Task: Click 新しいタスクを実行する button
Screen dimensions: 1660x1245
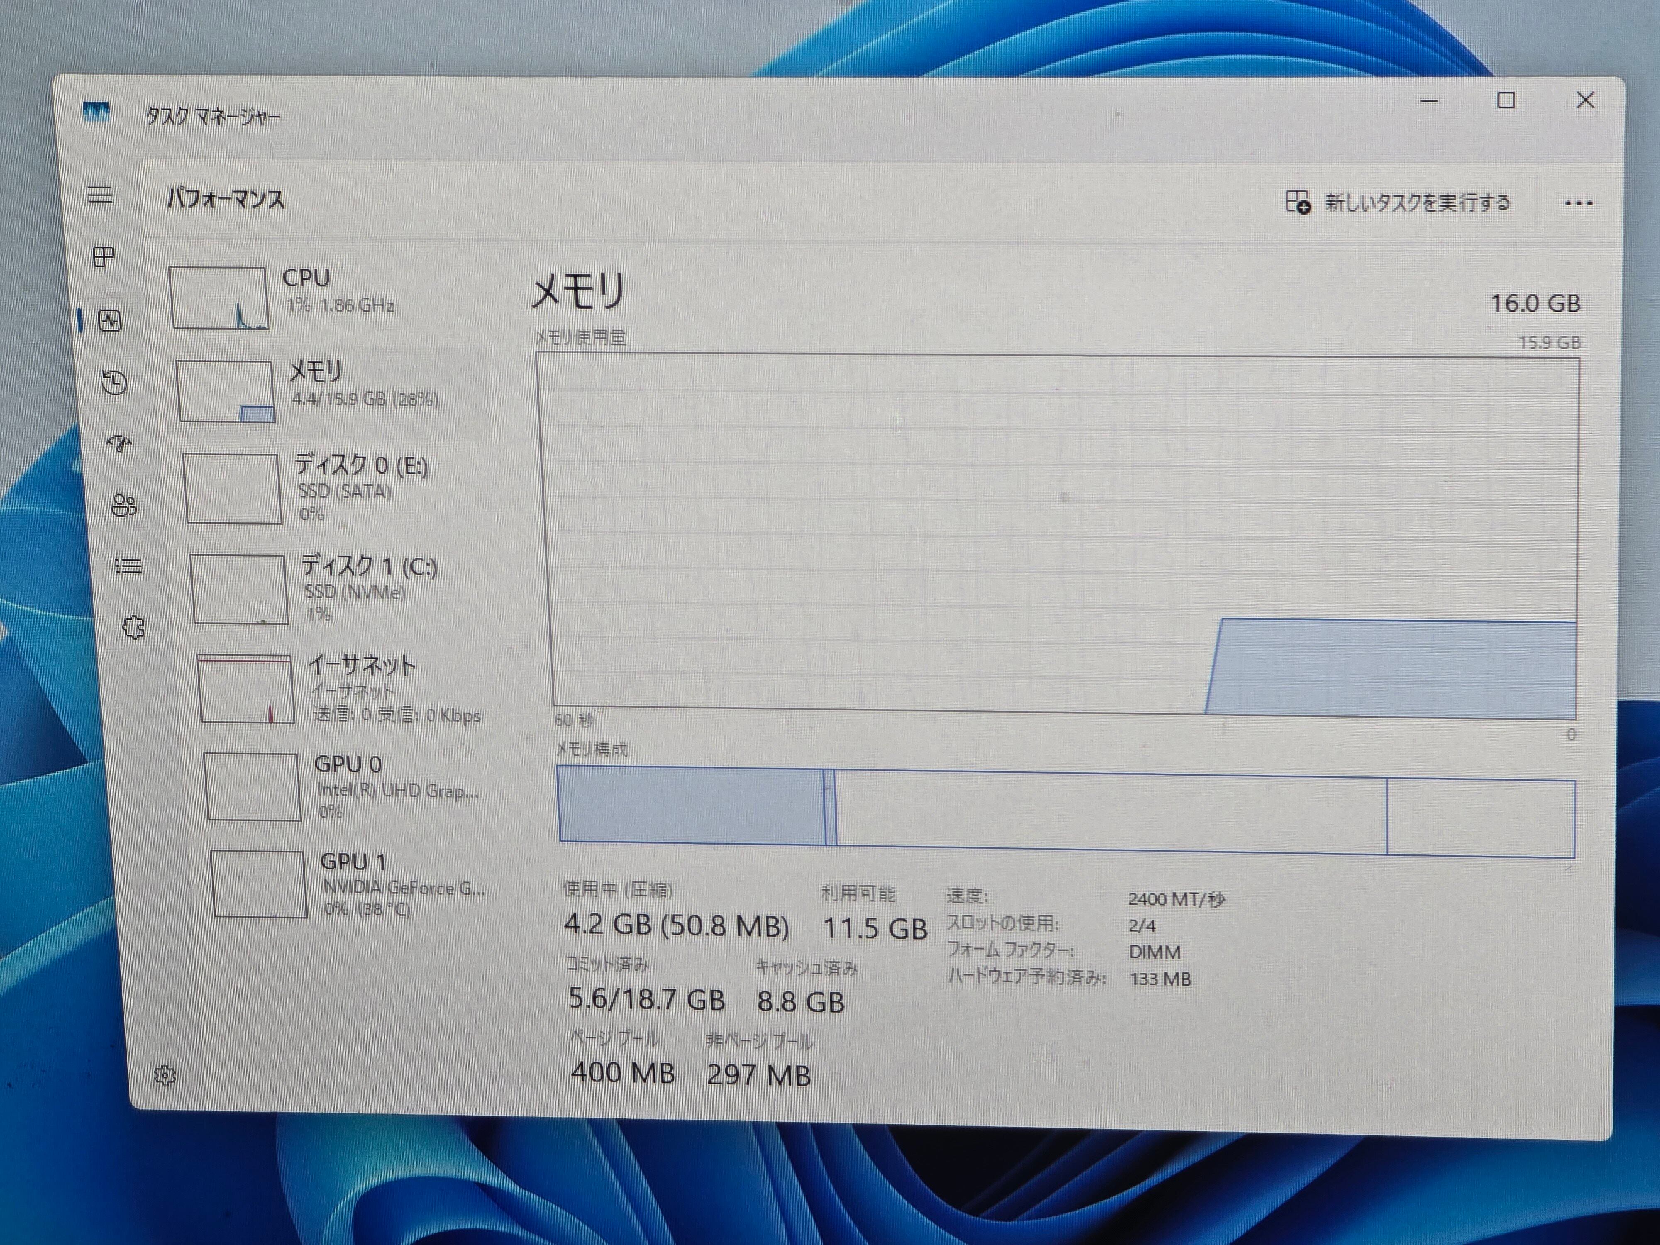Action: pyautogui.click(x=1397, y=203)
